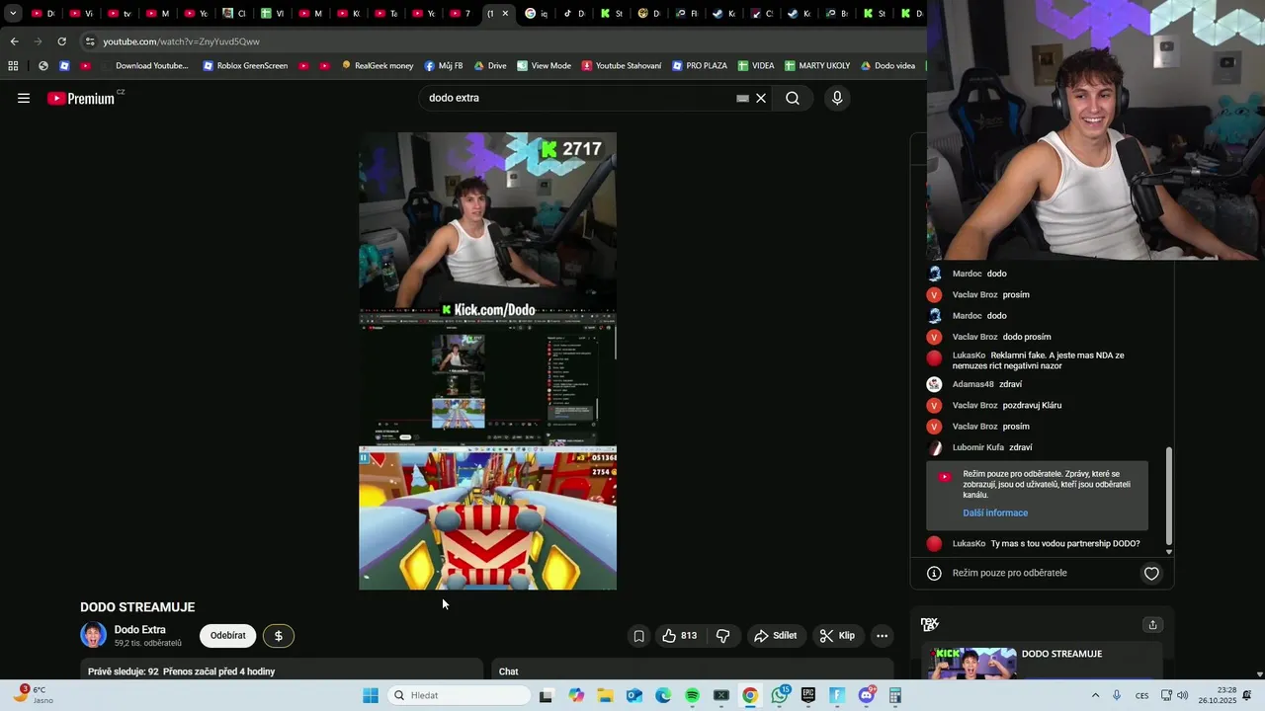The image size is (1265, 711).
Task: Click the Spotify icon in taskbar
Action: [x=692, y=695]
